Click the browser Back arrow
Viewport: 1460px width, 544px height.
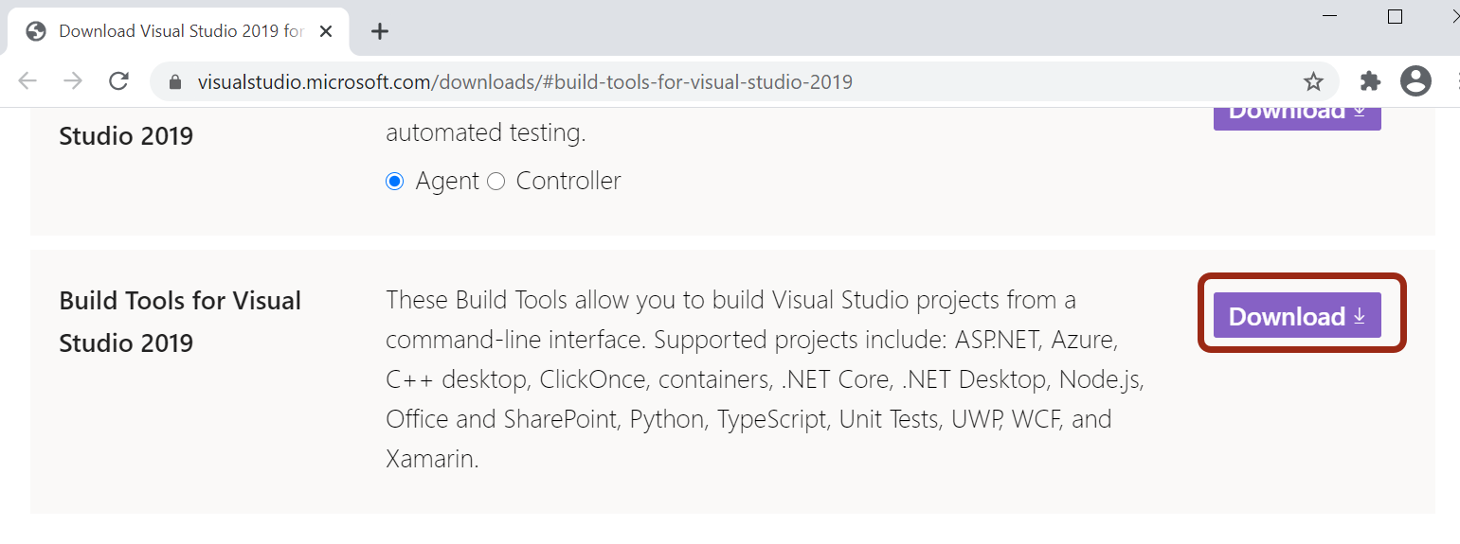tap(27, 81)
